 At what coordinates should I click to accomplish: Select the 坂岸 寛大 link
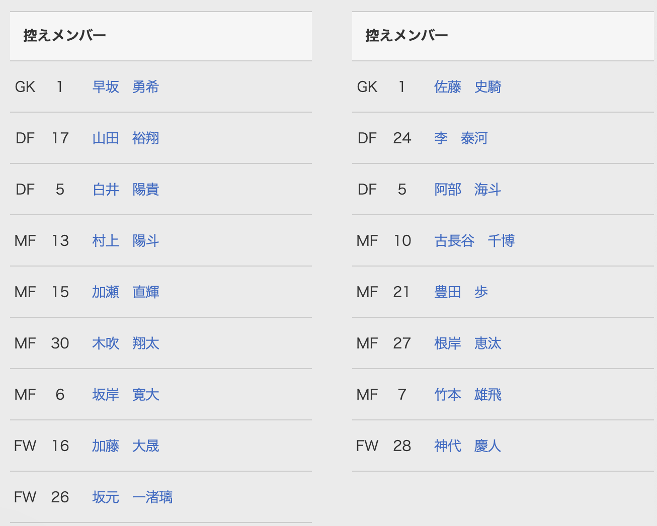tap(125, 395)
